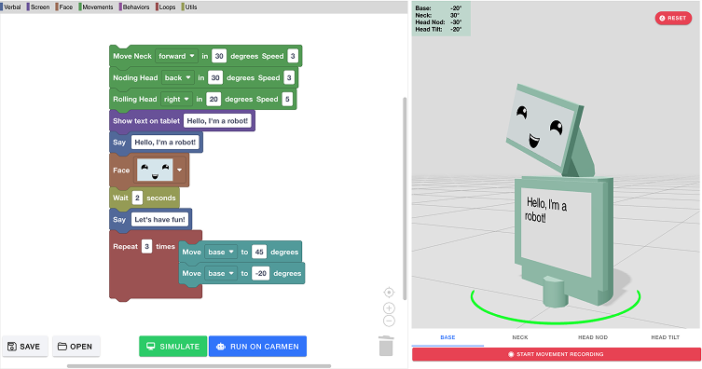Open the Loops block category
The image size is (702, 369).
click(x=166, y=7)
